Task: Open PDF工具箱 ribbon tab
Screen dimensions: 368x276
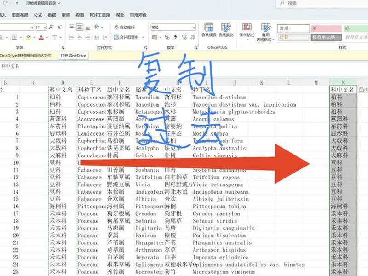Action: [100, 15]
